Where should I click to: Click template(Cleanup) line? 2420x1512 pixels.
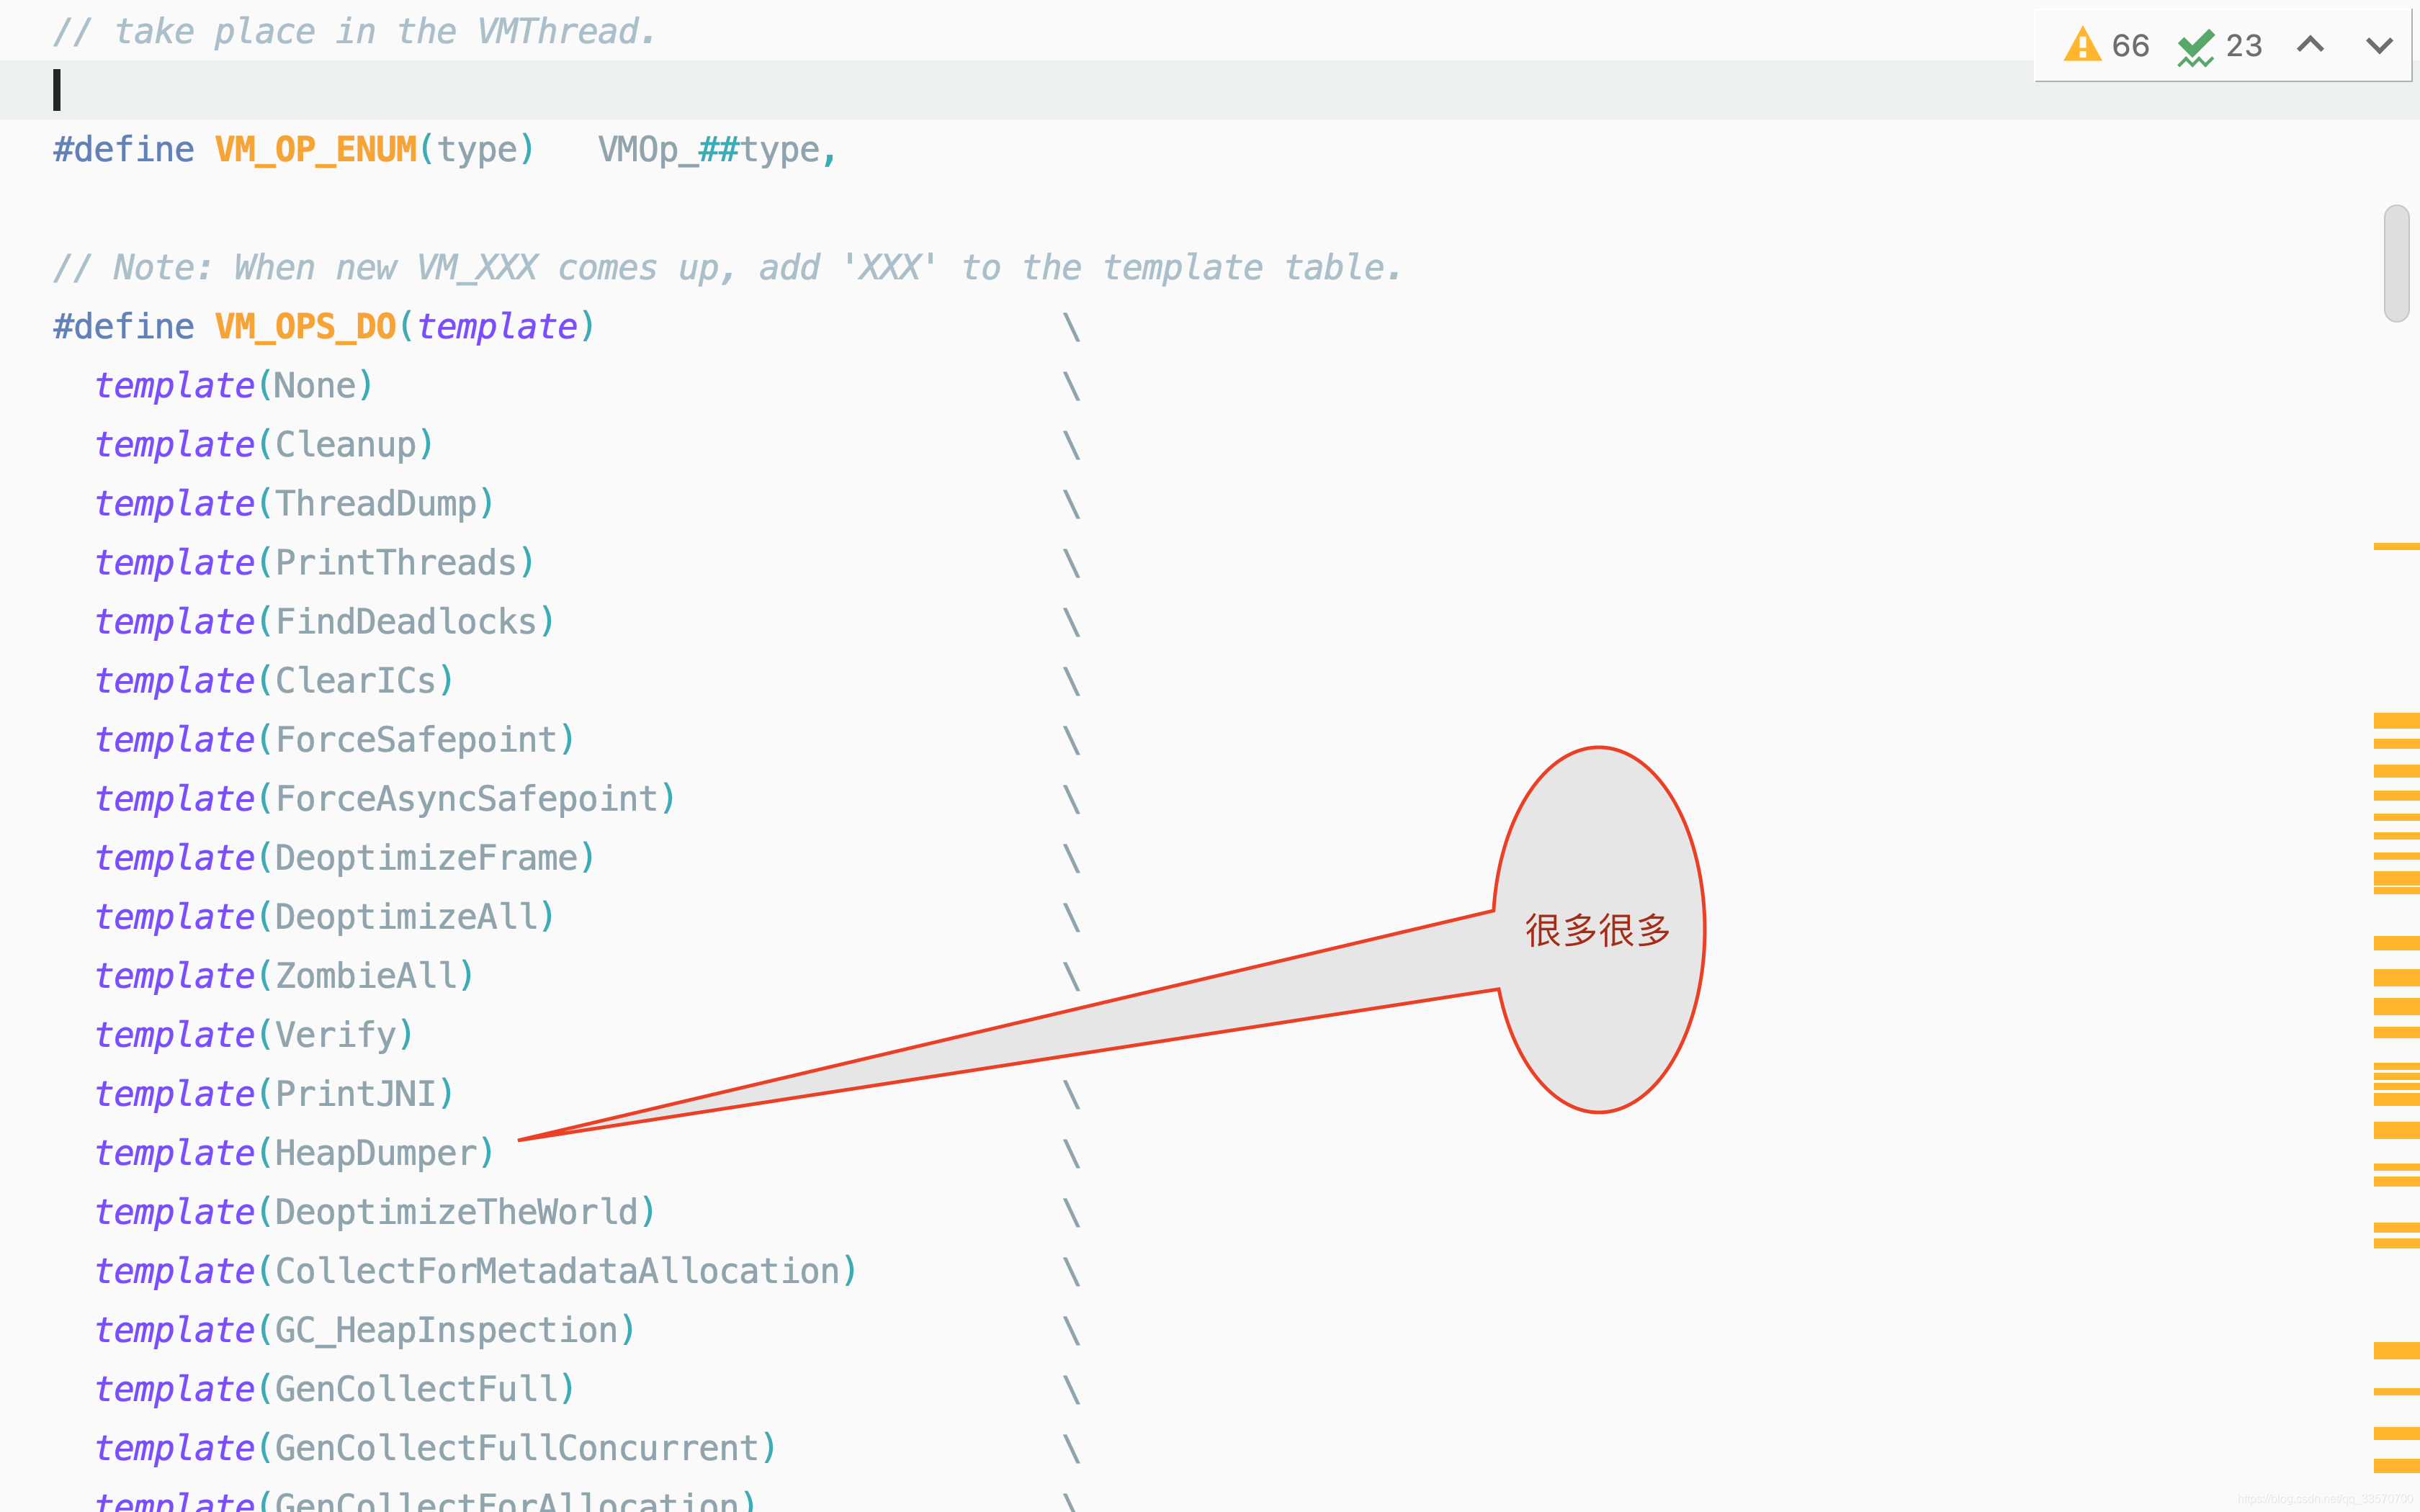point(264,445)
